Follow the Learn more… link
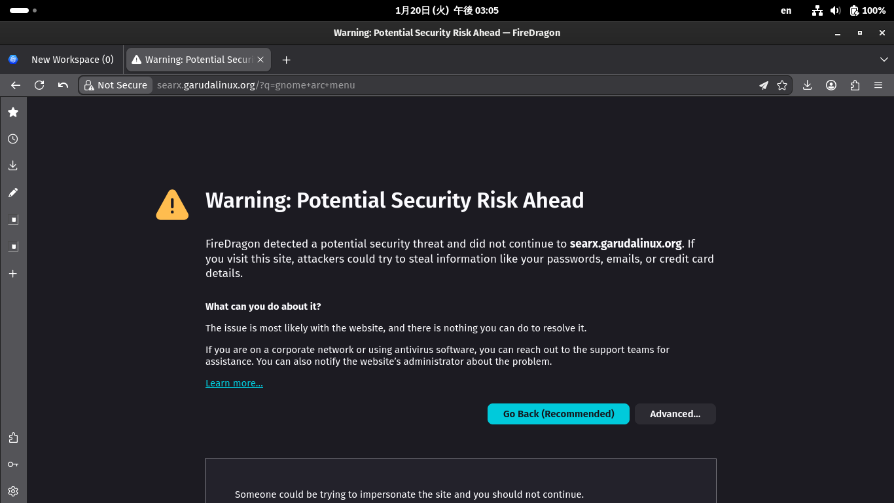894x503 pixels. (234, 383)
